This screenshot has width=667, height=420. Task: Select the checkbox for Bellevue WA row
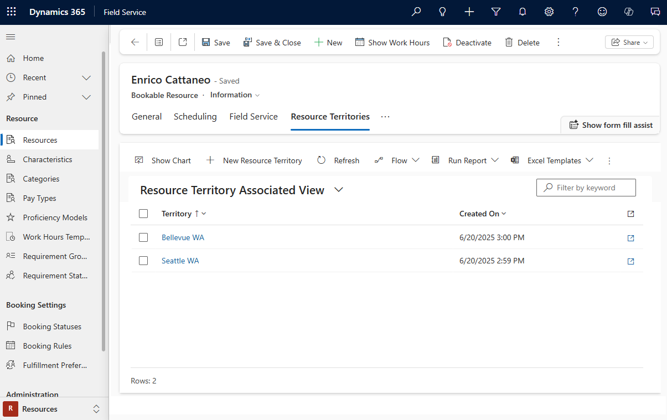143,237
